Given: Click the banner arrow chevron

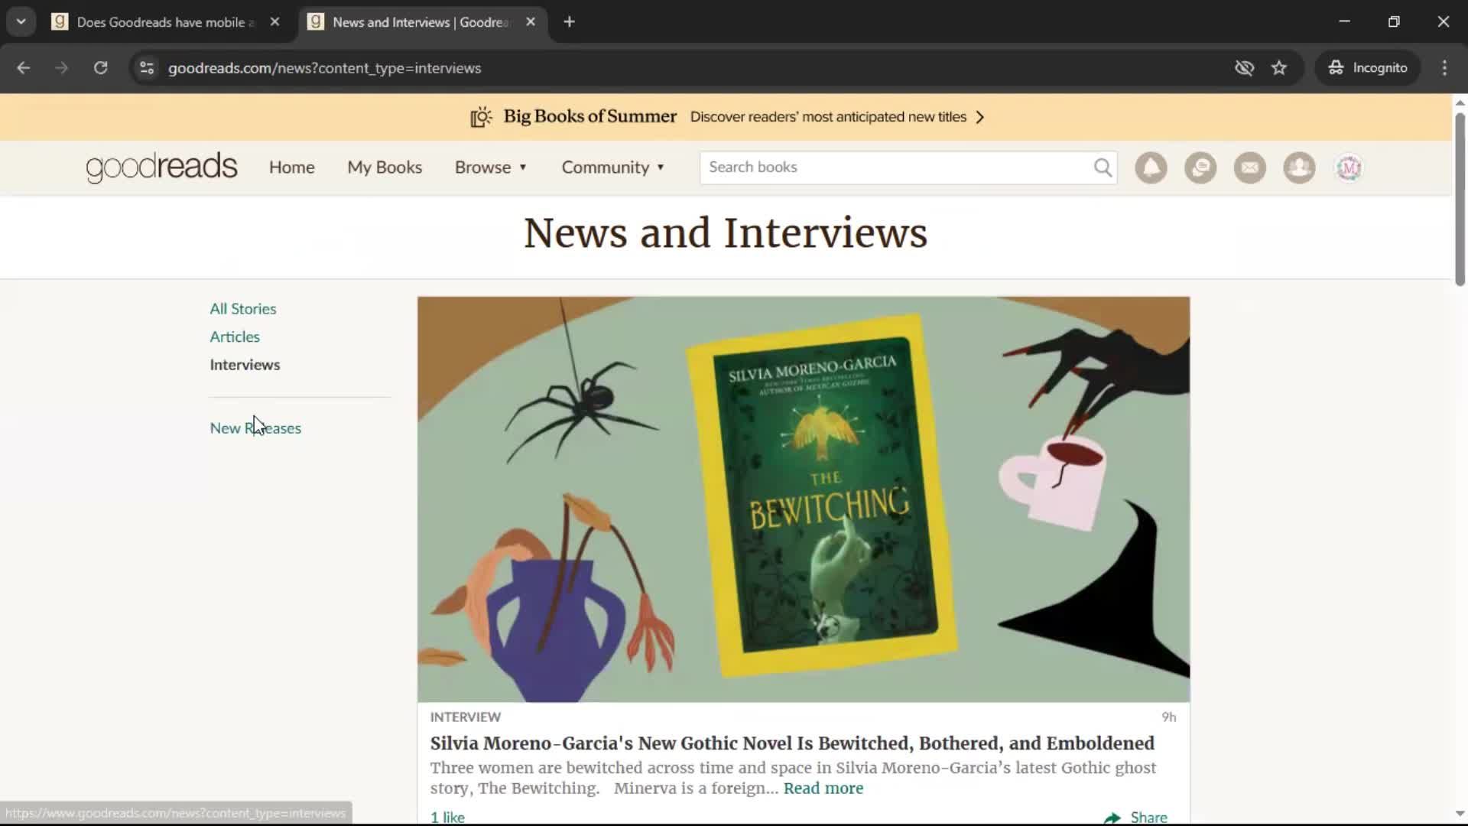Looking at the screenshot, I should (980, 117).
